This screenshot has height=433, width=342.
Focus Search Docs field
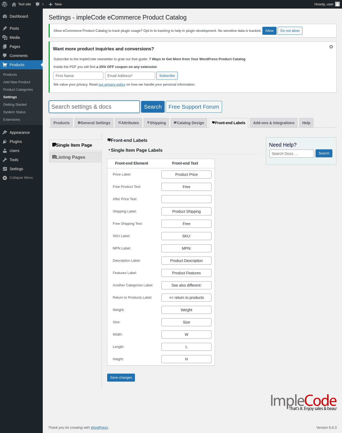coord(292,154)
